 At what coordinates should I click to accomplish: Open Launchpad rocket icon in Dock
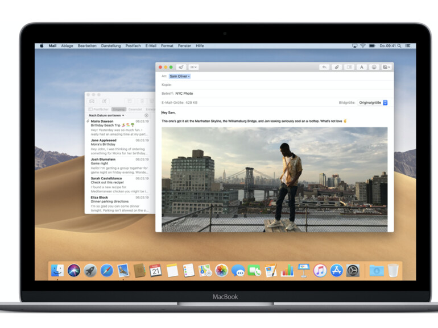(90, 270)
